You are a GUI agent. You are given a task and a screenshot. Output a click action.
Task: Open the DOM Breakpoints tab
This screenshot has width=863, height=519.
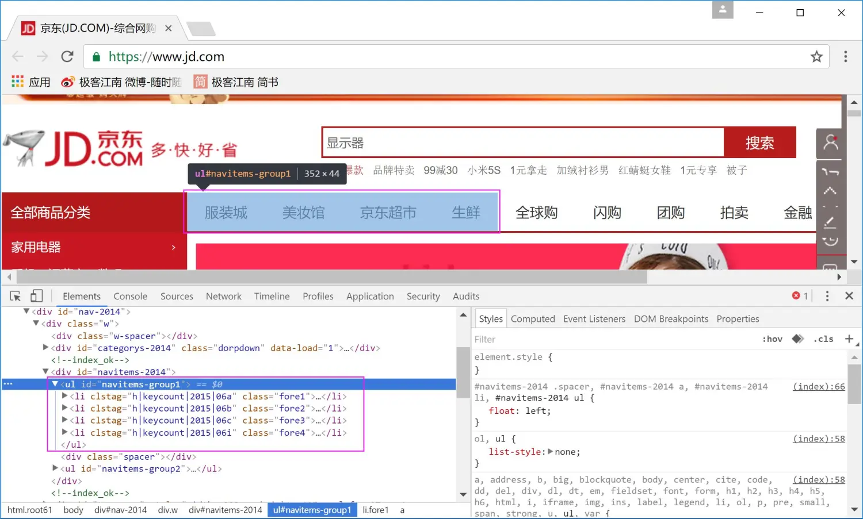tap(671, 319)
